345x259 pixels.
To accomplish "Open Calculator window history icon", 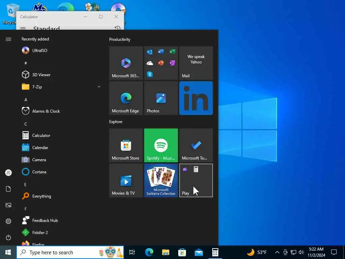I will [x=118, y=28].
